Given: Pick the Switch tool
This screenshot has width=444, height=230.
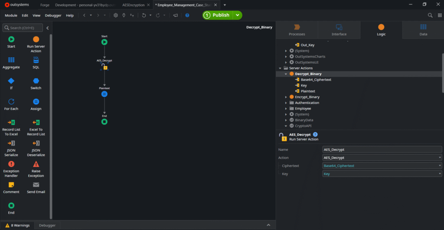Looking at the screenshot, I should (36, 83).
